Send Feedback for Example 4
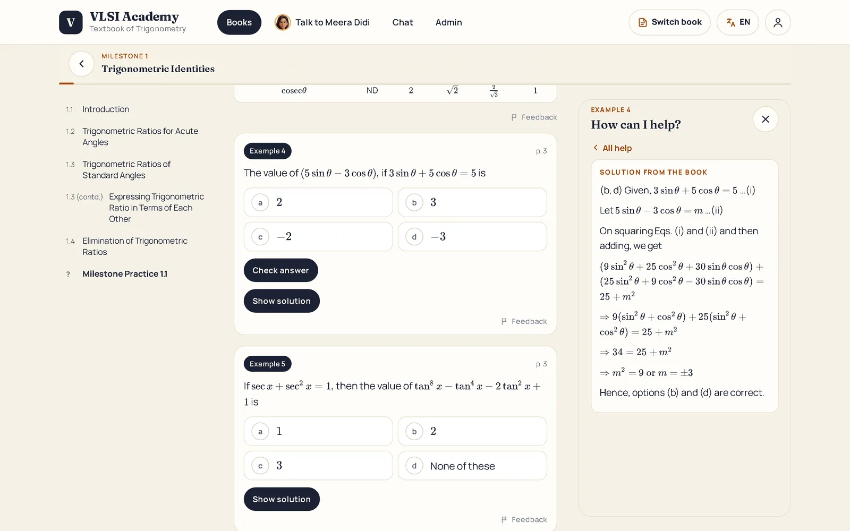 point(524,321)
